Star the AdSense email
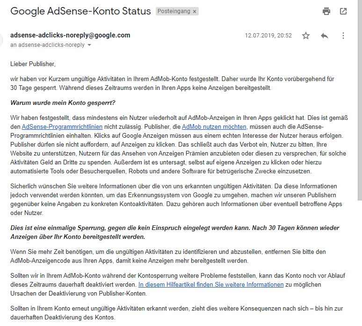This screenshot has width=362, height=326. coord(306,36)
